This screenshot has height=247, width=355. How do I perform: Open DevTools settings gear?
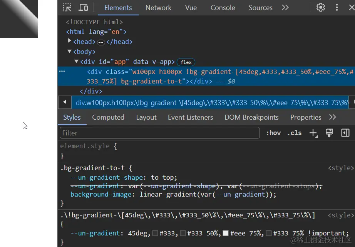(321, 7)
